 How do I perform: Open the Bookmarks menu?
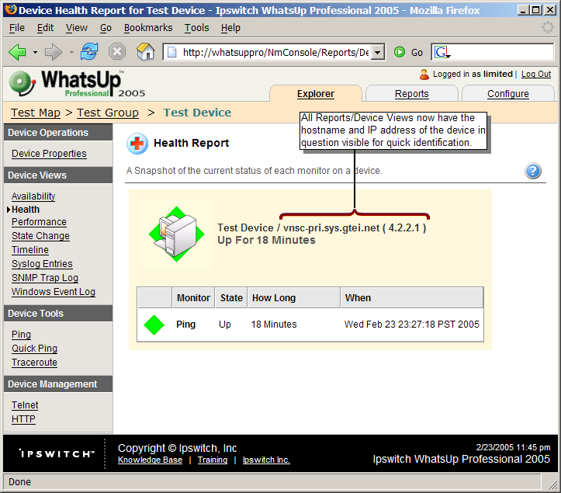tap(149, 28)
